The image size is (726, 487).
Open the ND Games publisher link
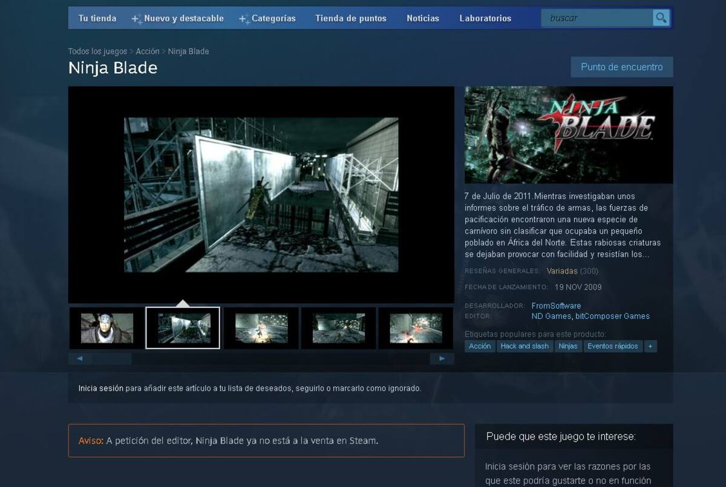(551, 316)
